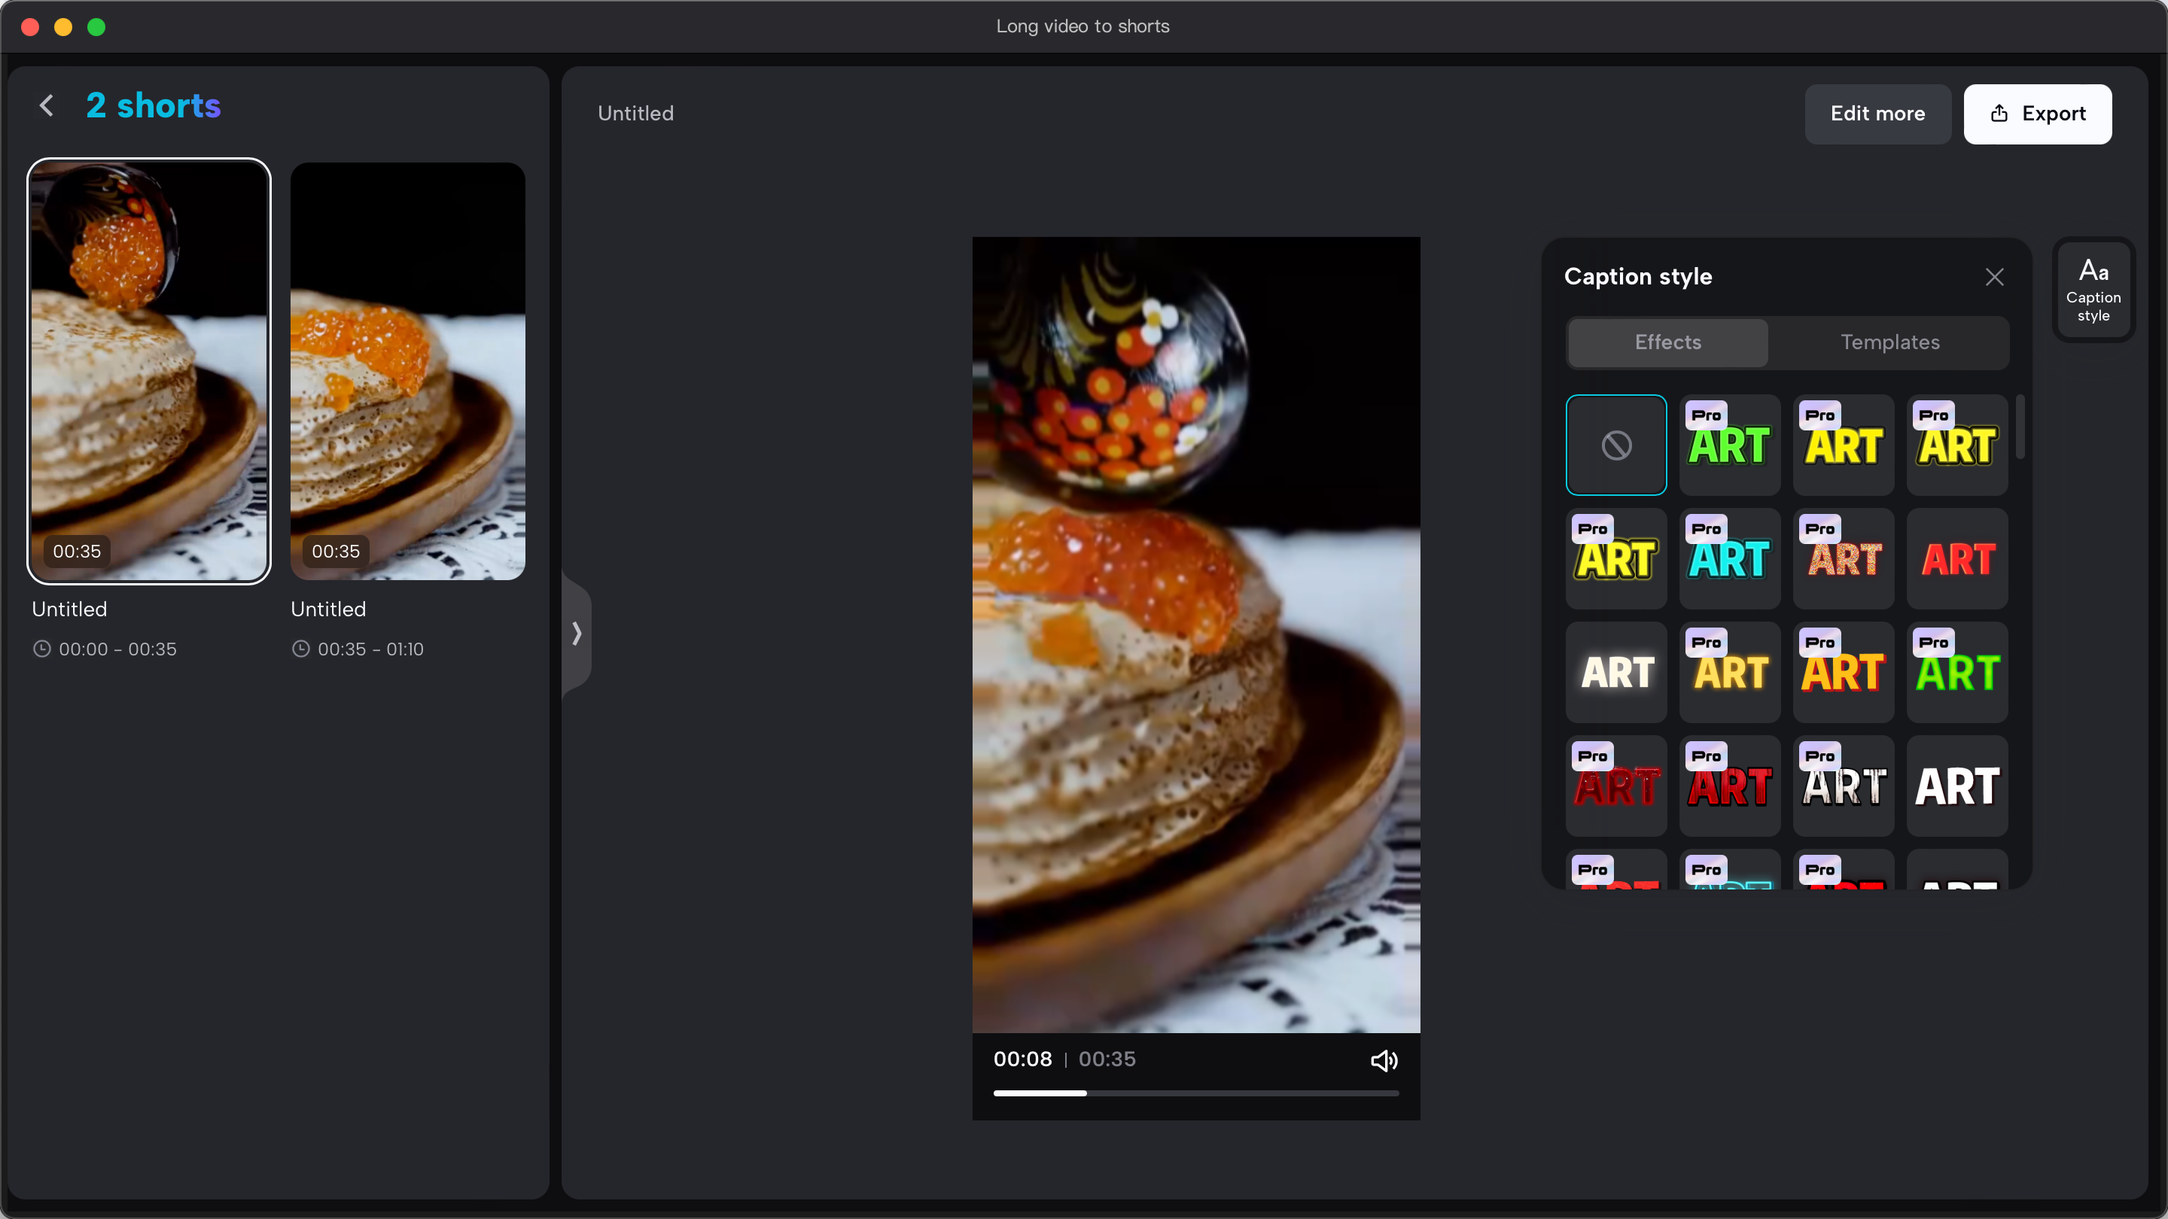
Task: Click the first short's Untitled title
Action: tap(69, 609)
